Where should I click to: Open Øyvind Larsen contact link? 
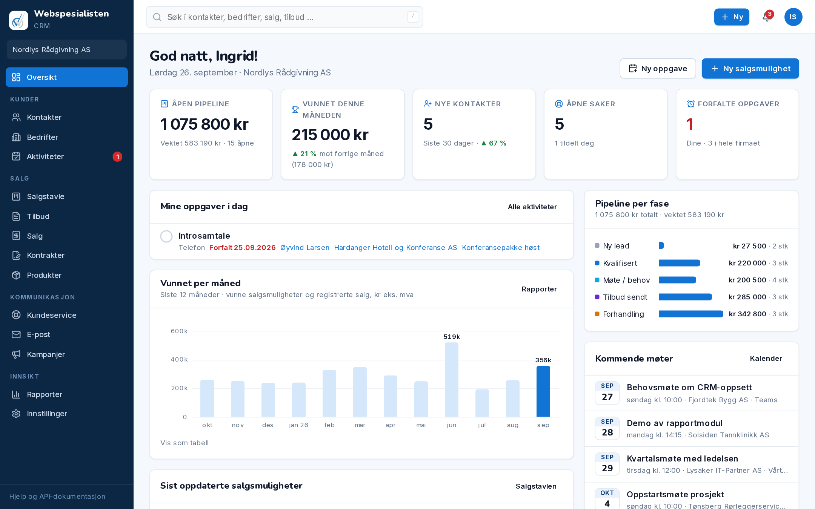(305, 248)
